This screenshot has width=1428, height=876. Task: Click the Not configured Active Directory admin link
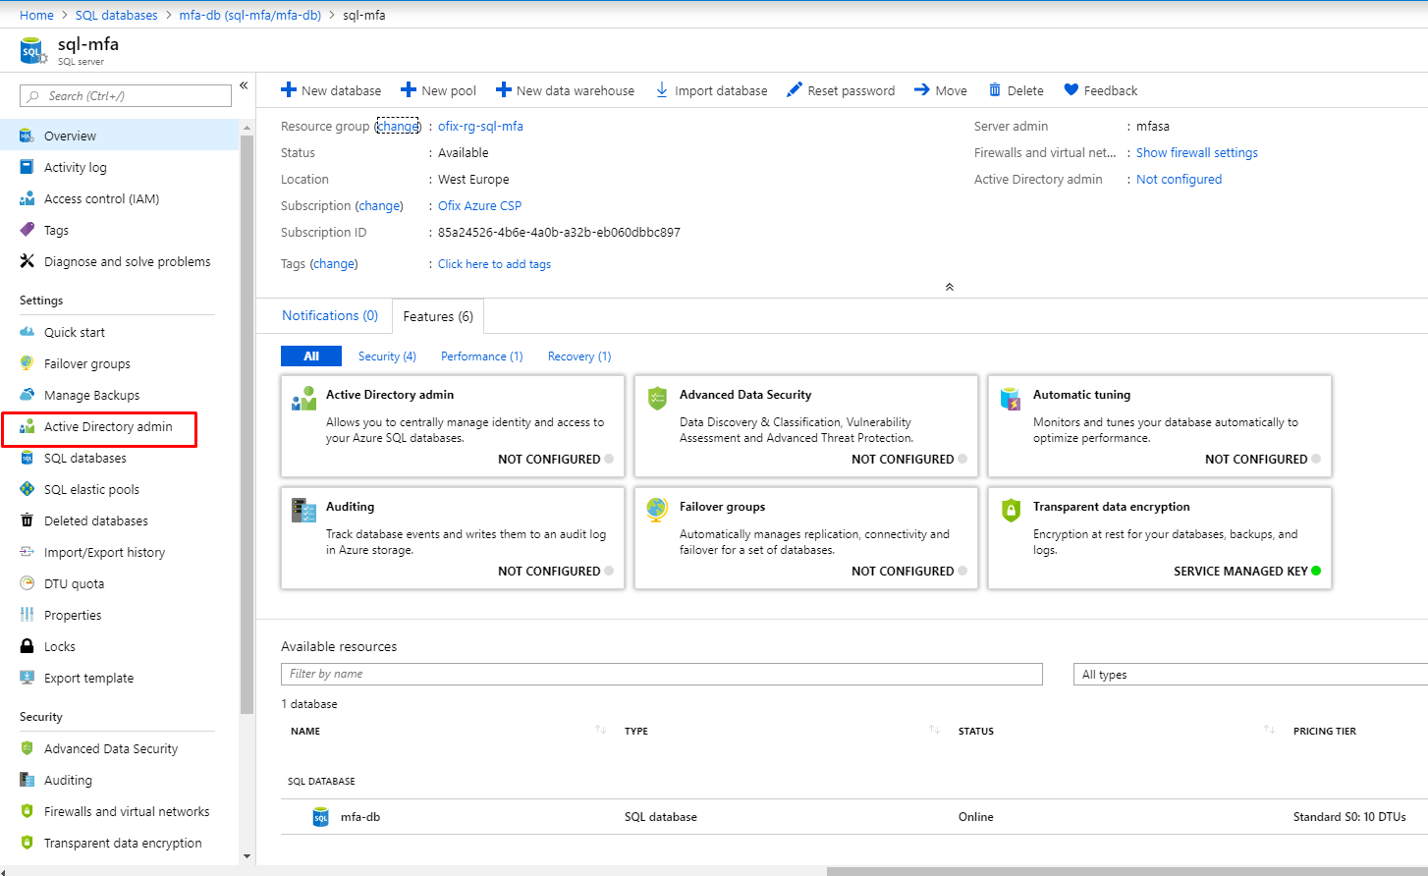pyautogui.click(x=1180, y=179)
